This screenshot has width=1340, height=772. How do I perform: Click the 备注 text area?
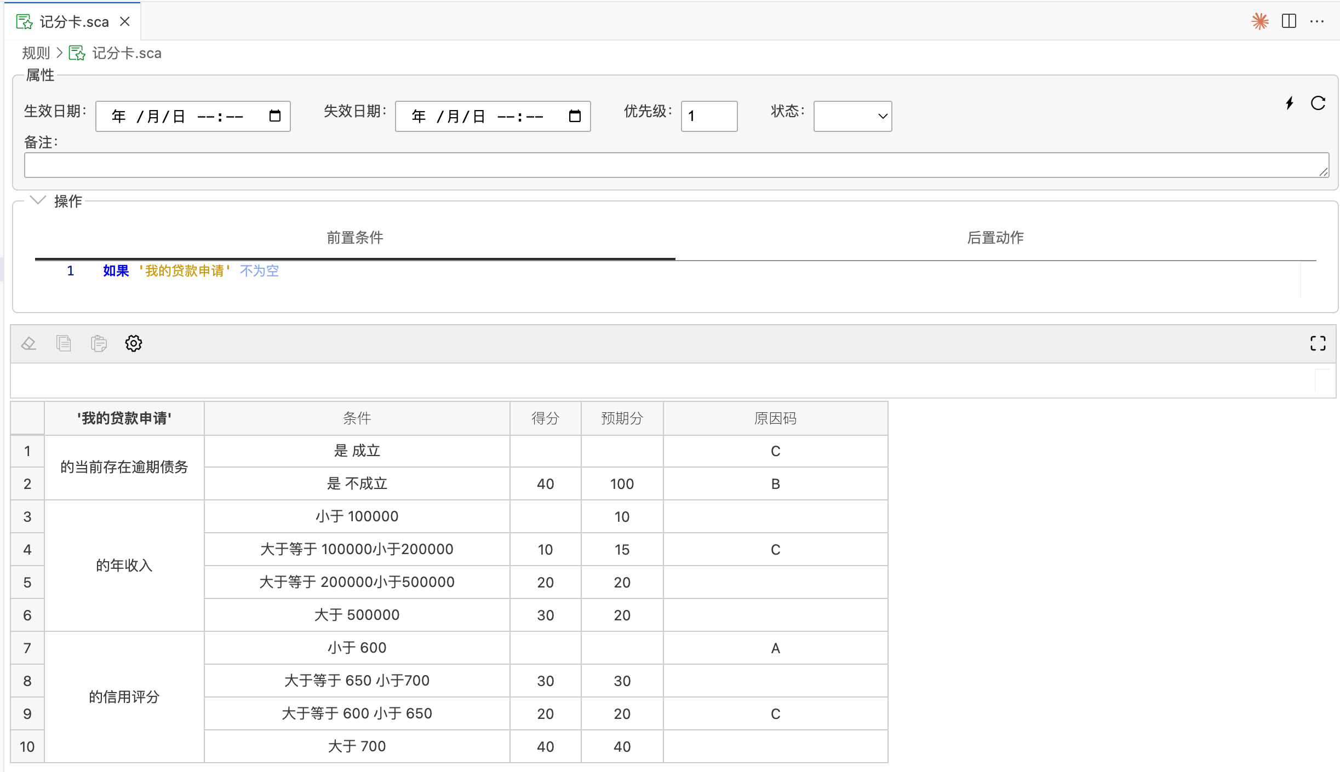pyautogui.click(x=677, y=165)
